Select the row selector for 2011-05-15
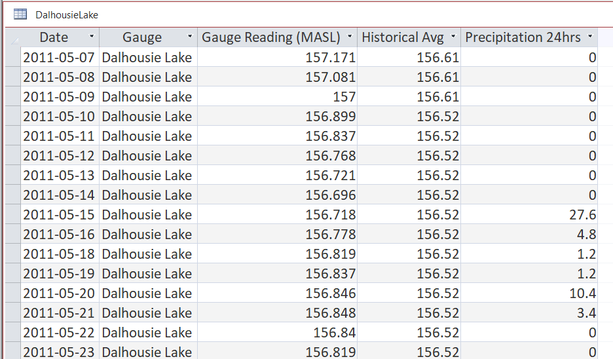This screenshot has width=613, height=359. (13, 214)
